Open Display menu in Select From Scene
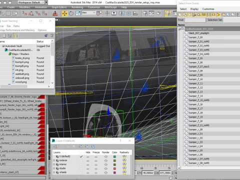 194,9
